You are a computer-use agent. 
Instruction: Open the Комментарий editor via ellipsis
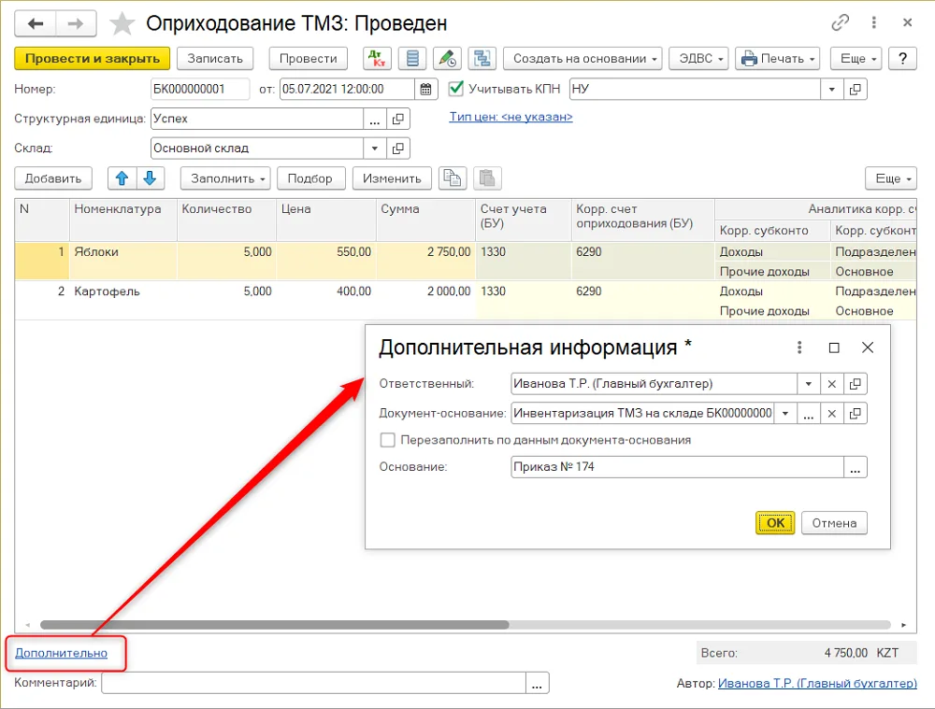[537, 683]
